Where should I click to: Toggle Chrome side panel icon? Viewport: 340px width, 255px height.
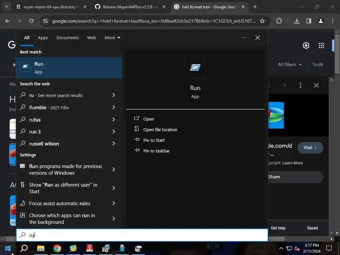(x=308, y=21)
